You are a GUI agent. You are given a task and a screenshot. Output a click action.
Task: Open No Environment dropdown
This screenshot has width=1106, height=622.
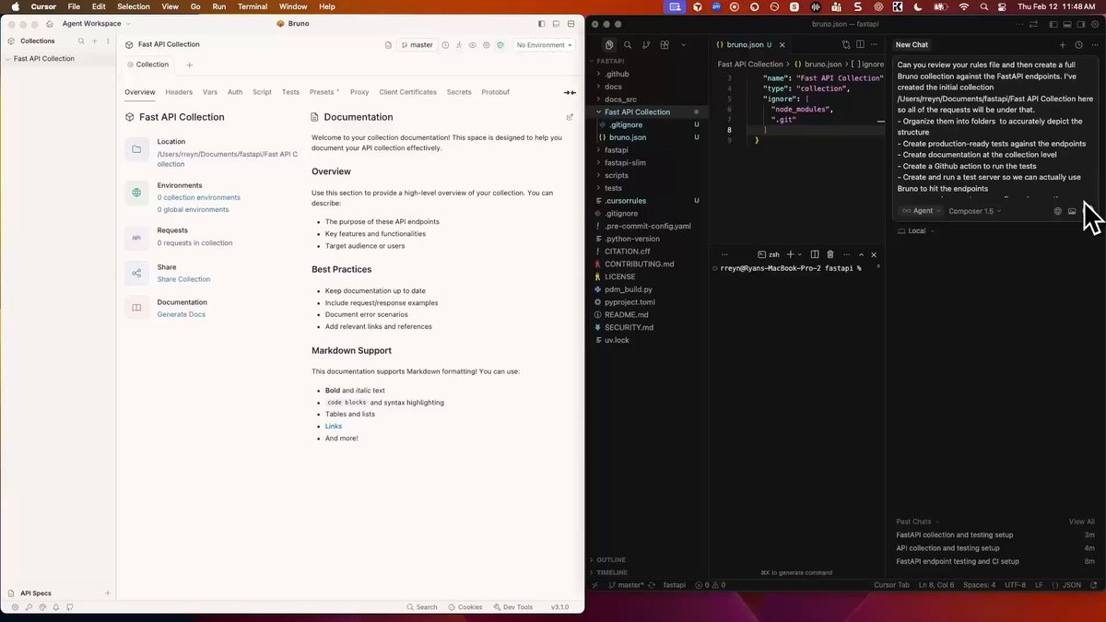(x=545, y=44)
